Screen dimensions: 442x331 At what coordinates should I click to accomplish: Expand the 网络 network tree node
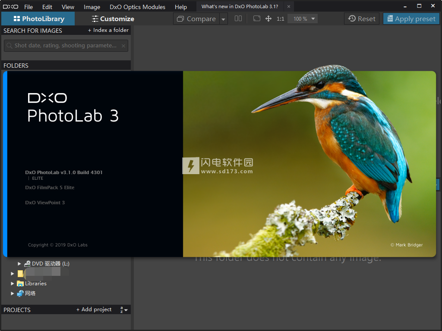13,293
